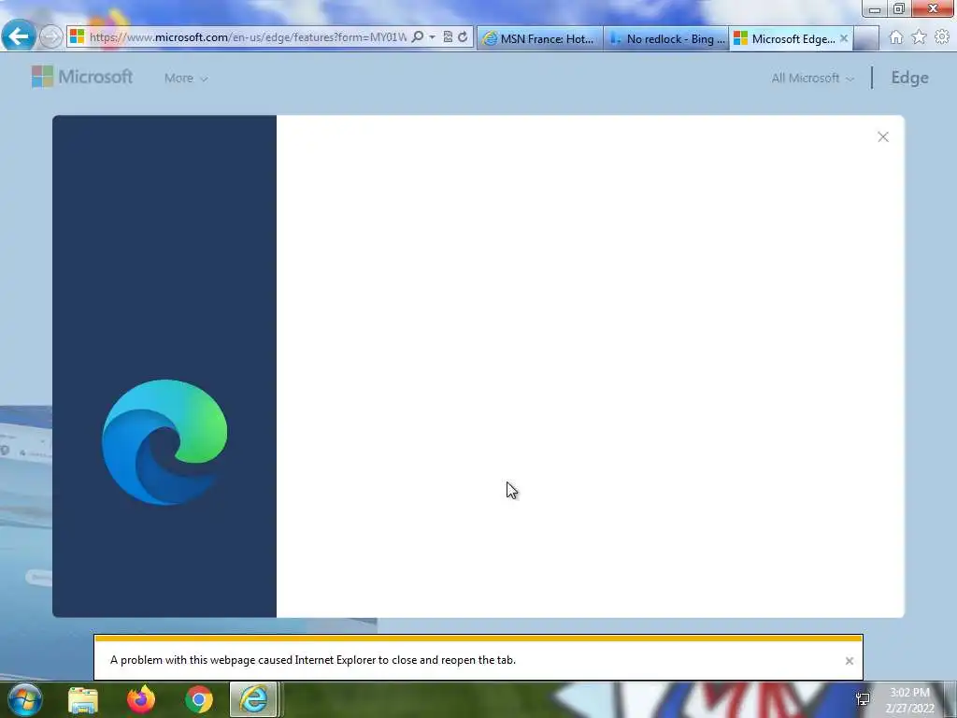Open the Edge link in page header
The image size is (957, 718).
tap(909, 78)
